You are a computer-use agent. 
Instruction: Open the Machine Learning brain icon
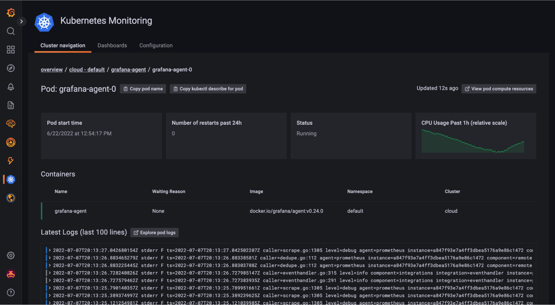coord(11,124)
